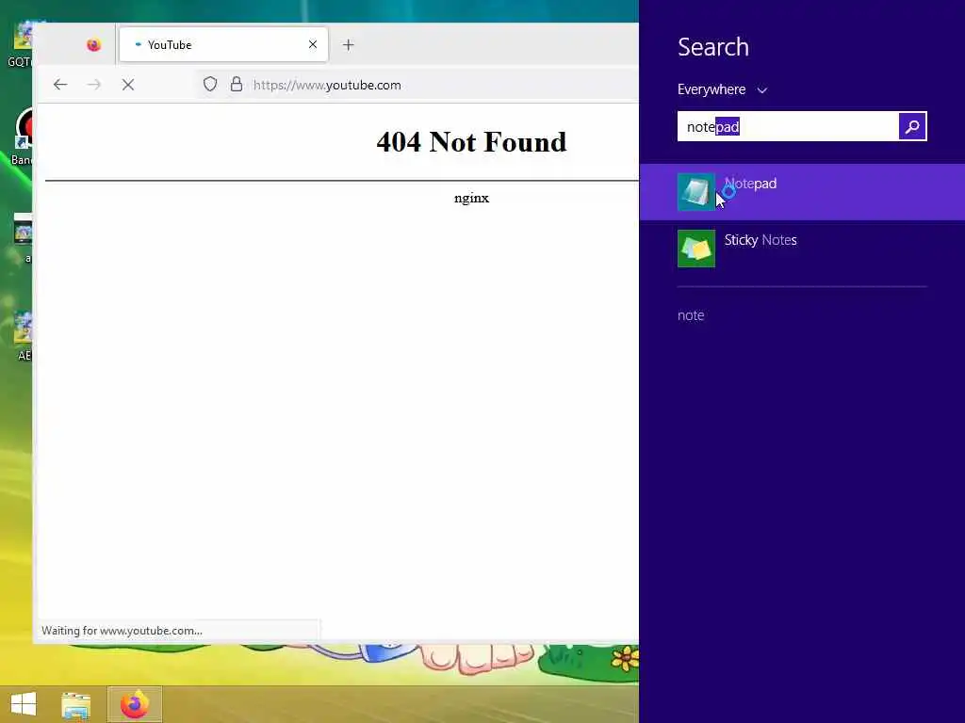Viewport: 965px width, 723px height.
Task: Select the 'note' search suggestion
Action: (x=691, y=315)
